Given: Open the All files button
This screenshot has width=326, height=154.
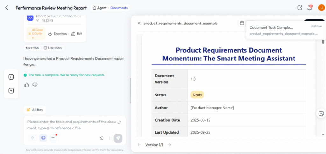Looking at the screenshot, I should pyautogui.click(x=35, y=110).
